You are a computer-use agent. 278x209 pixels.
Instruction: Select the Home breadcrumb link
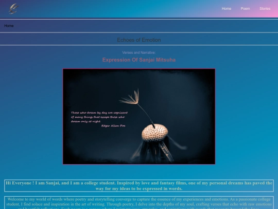point(9,26)
